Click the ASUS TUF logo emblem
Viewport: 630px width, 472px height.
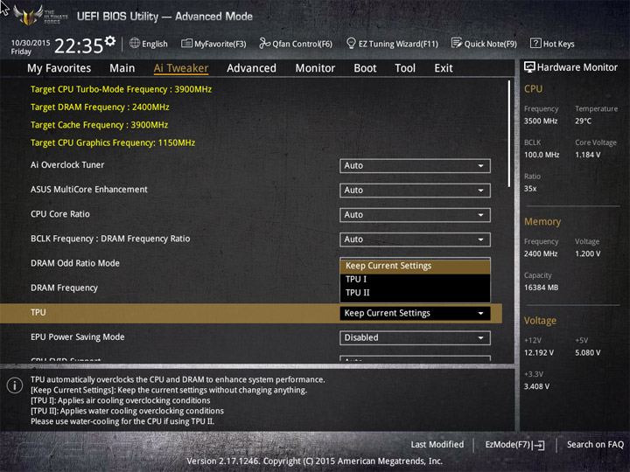tap(29, 15)
